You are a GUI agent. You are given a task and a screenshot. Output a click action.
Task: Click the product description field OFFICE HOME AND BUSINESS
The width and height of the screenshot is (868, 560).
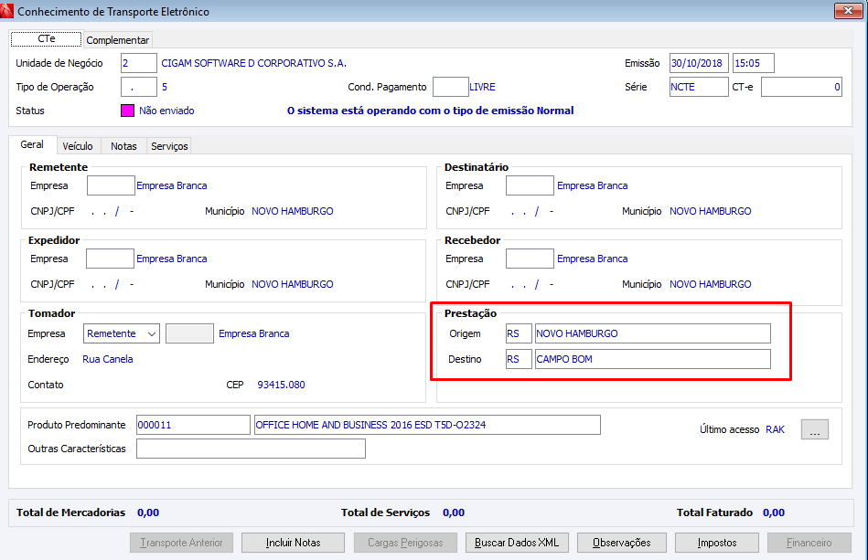pos(427,425)
